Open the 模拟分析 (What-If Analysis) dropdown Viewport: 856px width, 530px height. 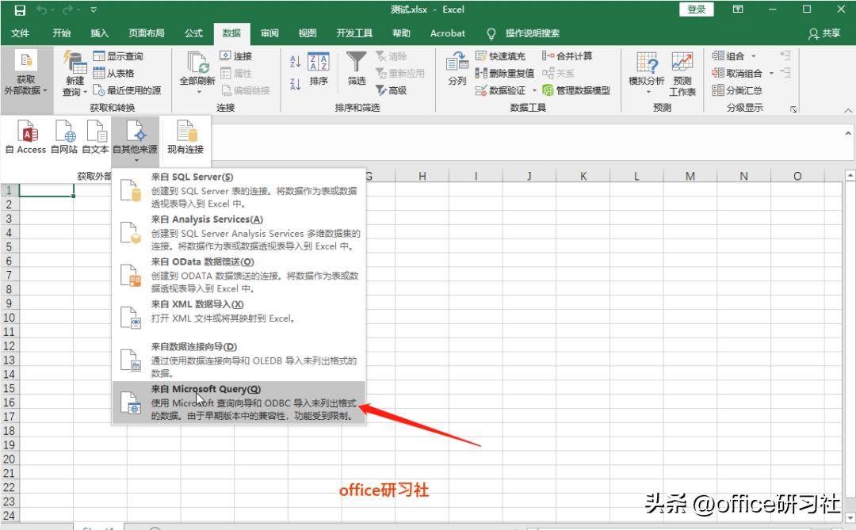pyautogui.click(x=648, y=71)
